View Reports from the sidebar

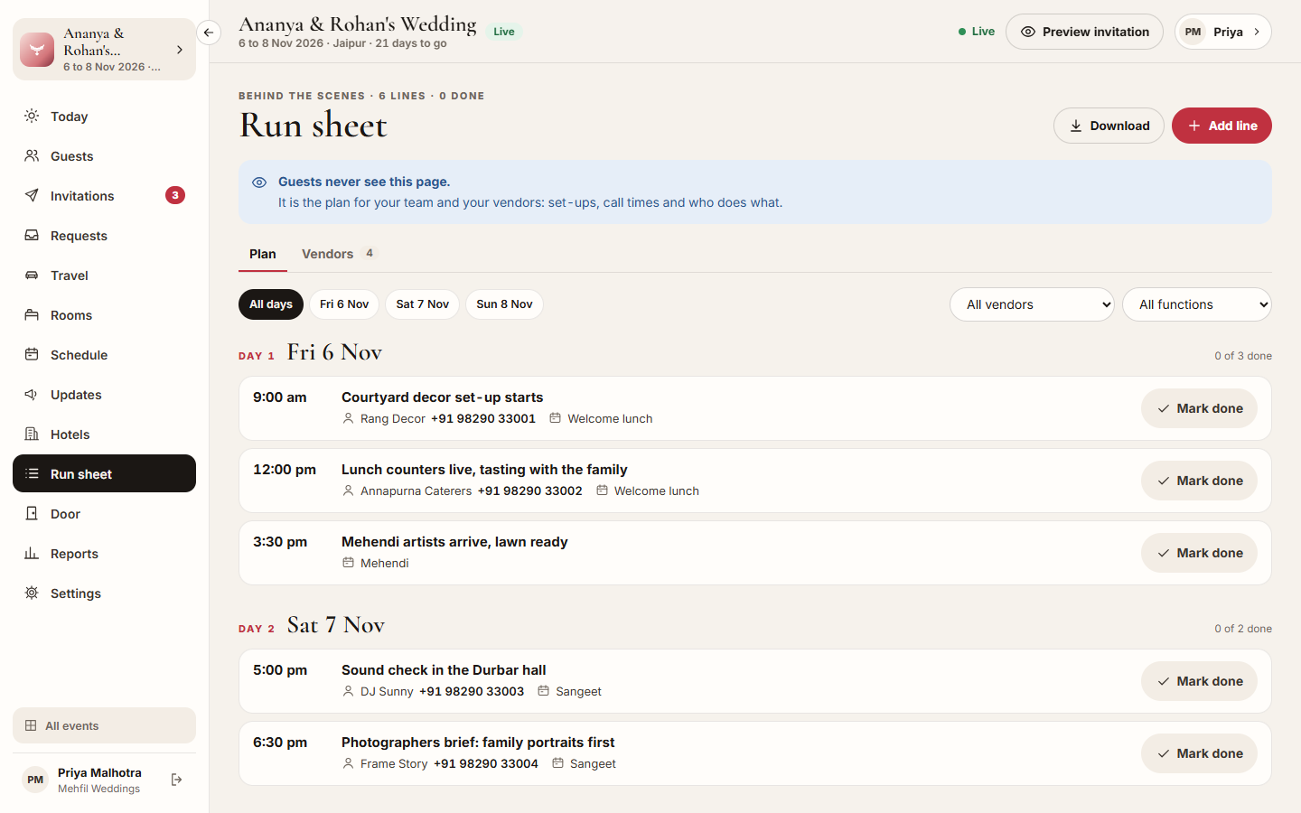point(104,554)
